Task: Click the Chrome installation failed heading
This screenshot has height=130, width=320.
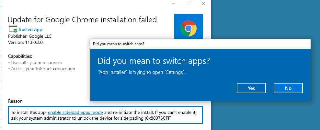Action: tap(82, 20)
